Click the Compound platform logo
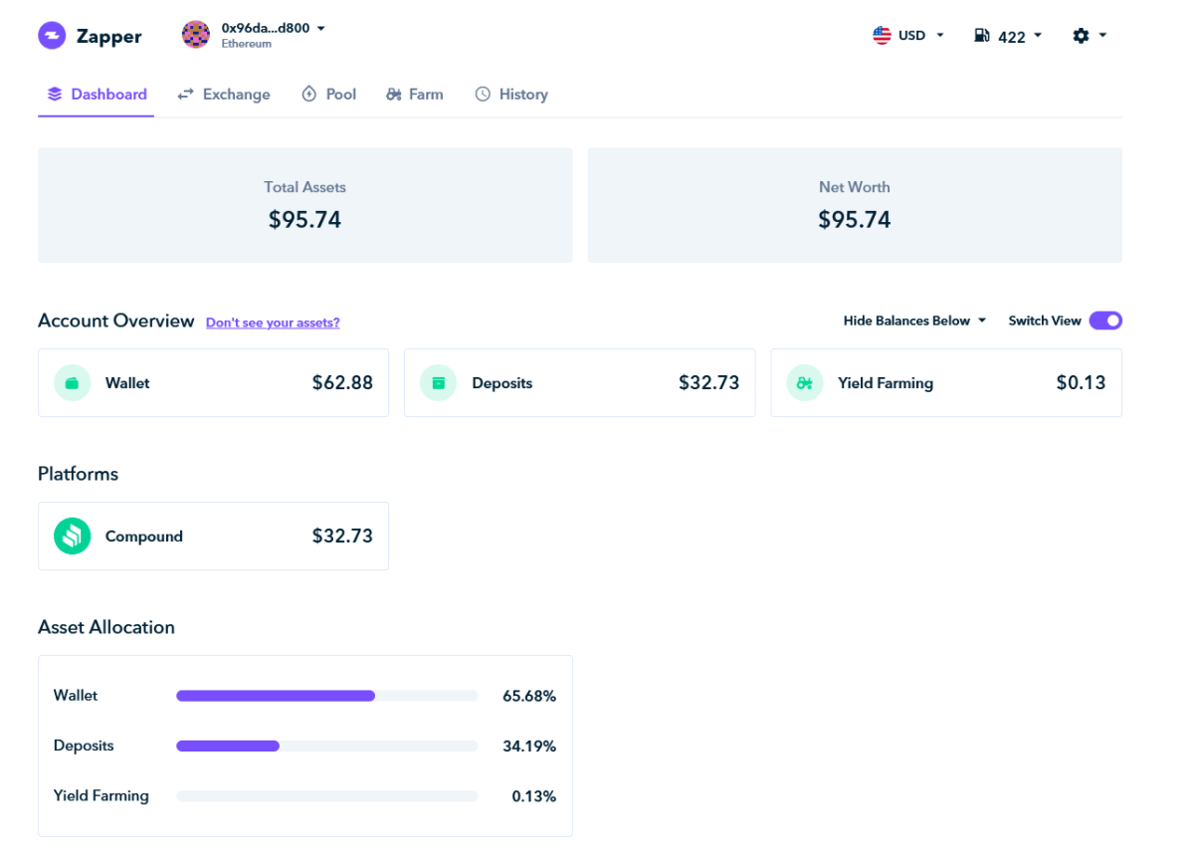 click(73, 537)
